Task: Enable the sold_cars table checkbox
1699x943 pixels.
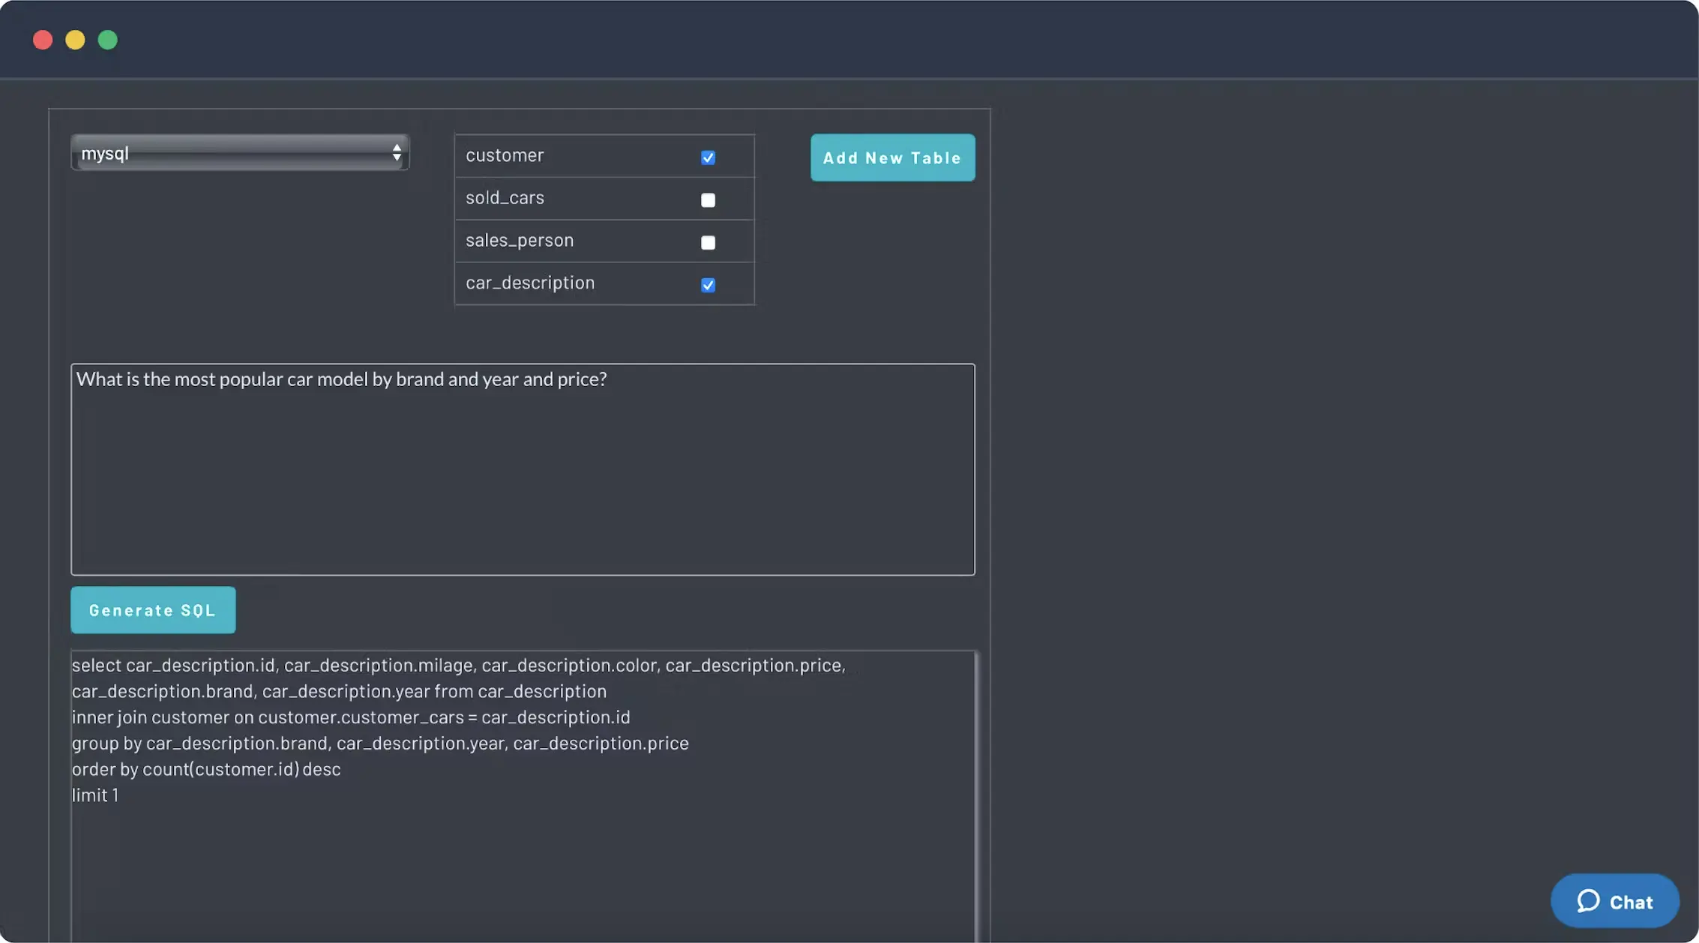Action: [708, 200]
